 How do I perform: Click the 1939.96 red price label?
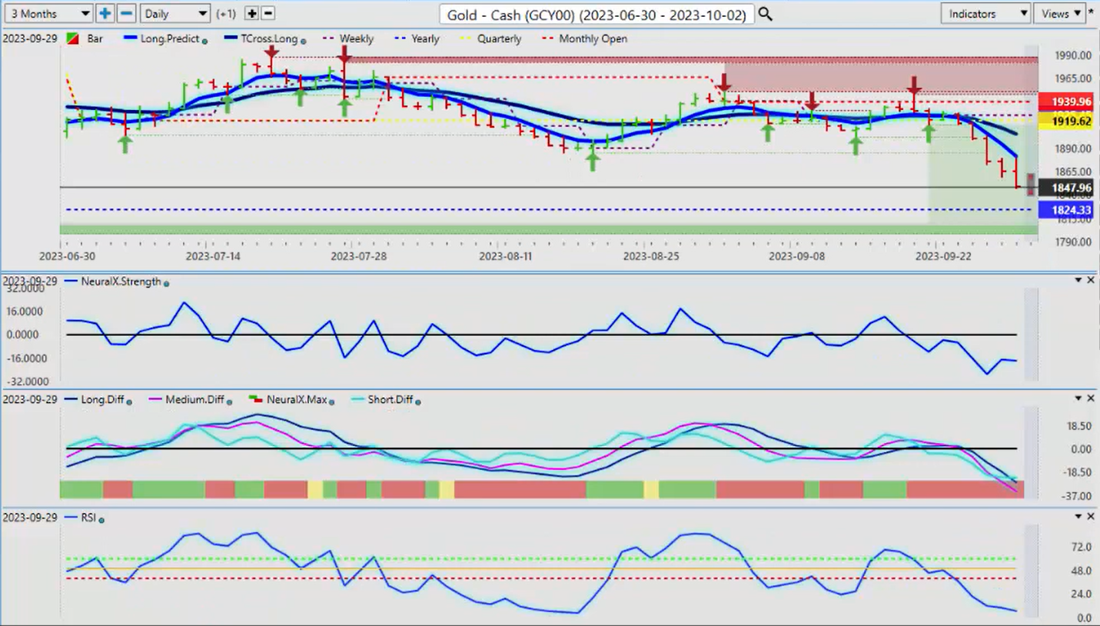[1065, 102]
